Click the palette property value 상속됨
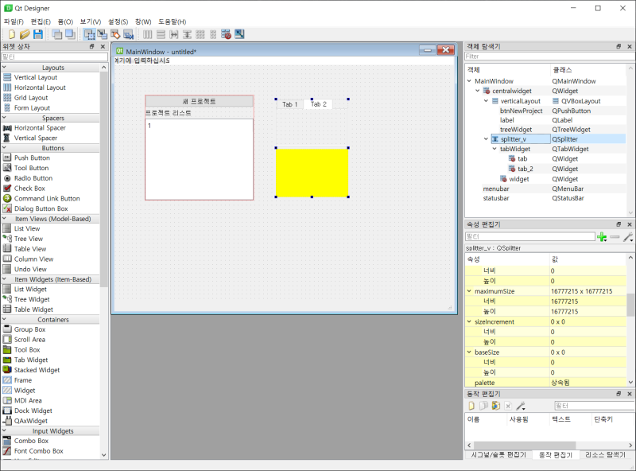This screenshot has height=471, width=636. tap(560, 383)
